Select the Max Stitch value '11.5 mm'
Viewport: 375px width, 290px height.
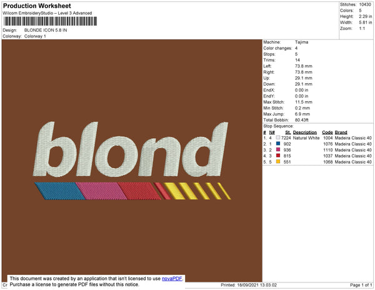[304, 102]
